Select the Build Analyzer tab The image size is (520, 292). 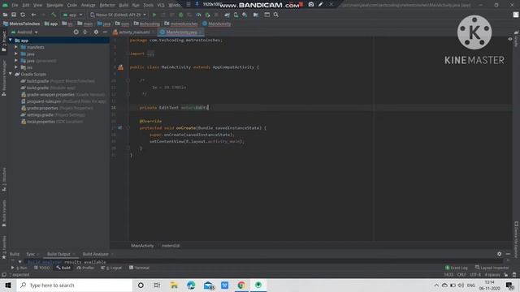click(x=96, y=254)
